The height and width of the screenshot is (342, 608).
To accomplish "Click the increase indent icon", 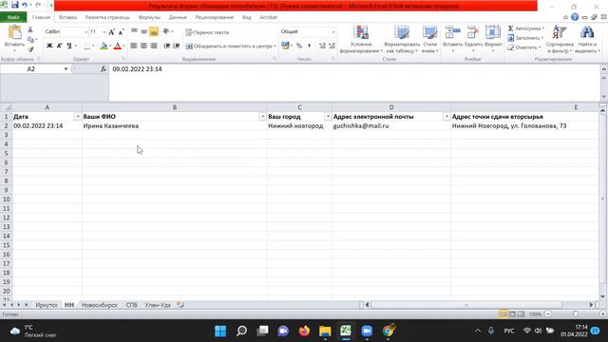I will pos(177,46).
